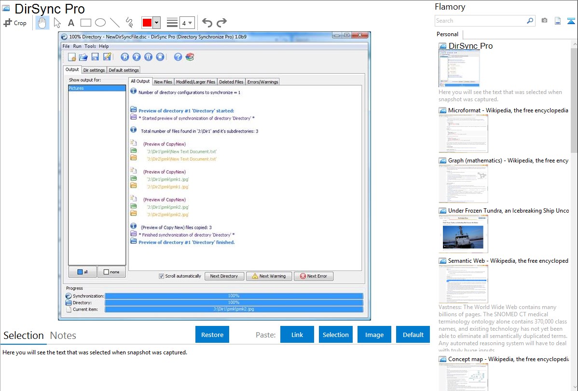This screenshot has width=578, height=391.
Task: Open the Deleted Files tab
Action: tap(231, 82)
